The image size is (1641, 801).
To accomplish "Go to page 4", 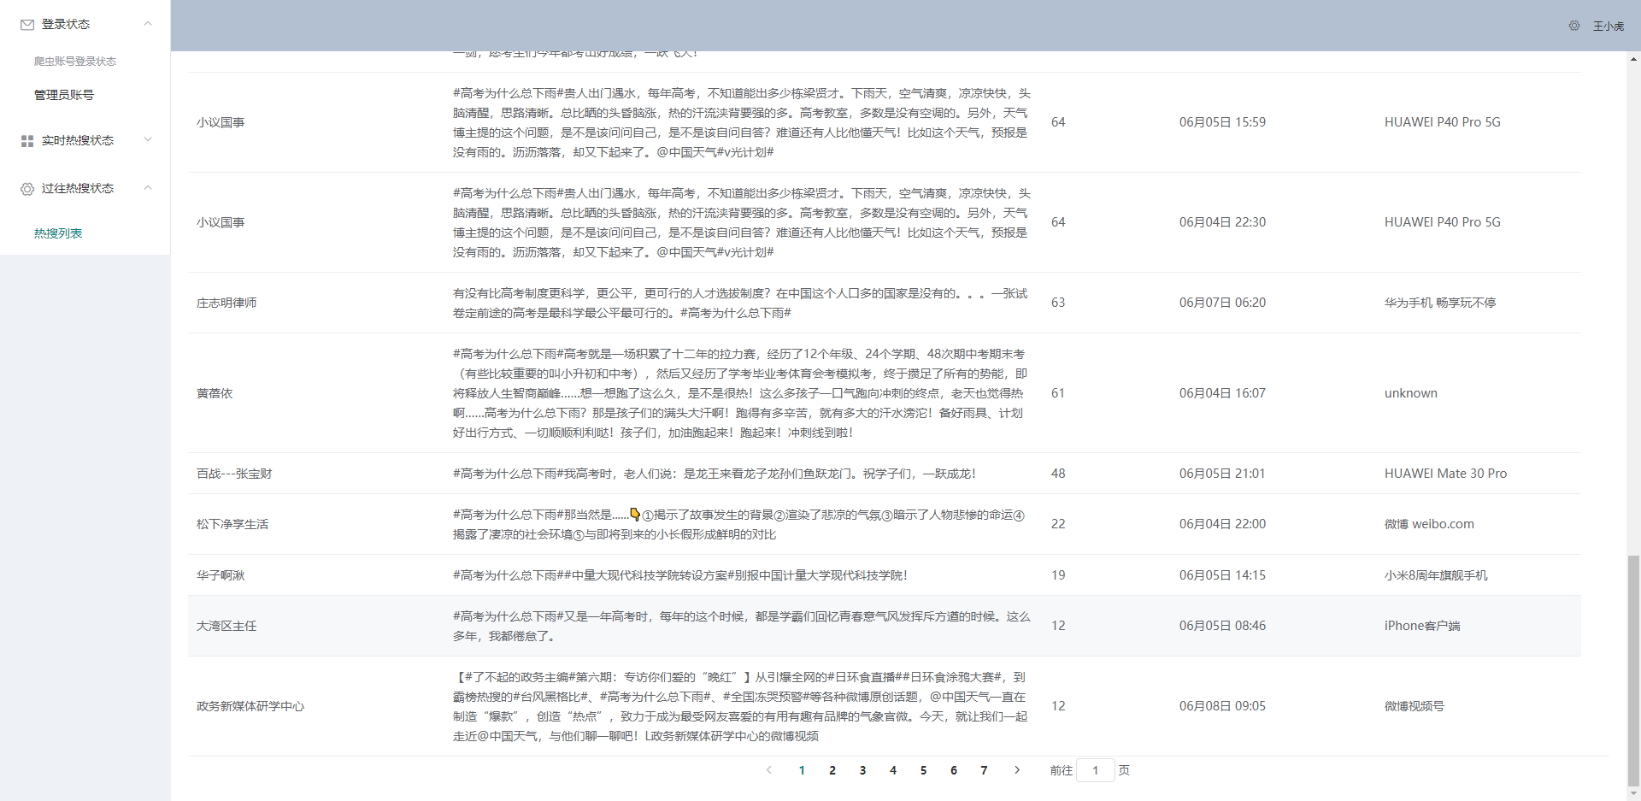I will pyautogui.click(x=893, y=770).
